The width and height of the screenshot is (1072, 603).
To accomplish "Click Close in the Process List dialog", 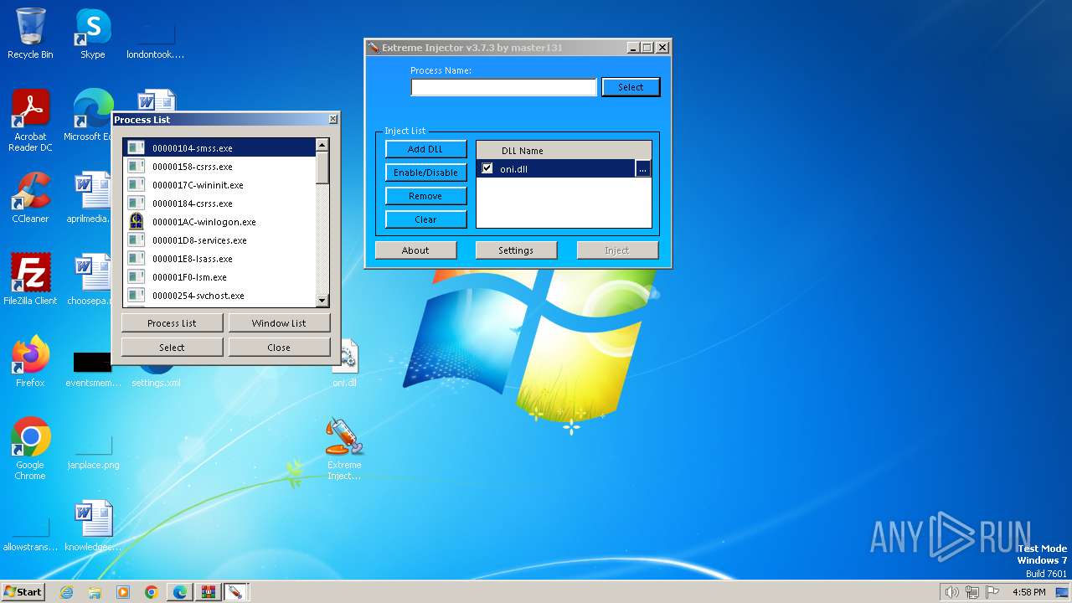I will tap(279, 348).
